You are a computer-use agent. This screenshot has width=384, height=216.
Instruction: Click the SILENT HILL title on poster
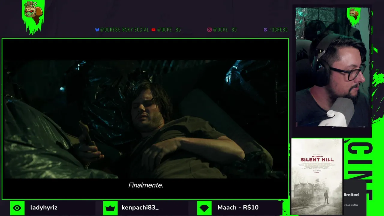pyautogui.click(x=317, y=160)
